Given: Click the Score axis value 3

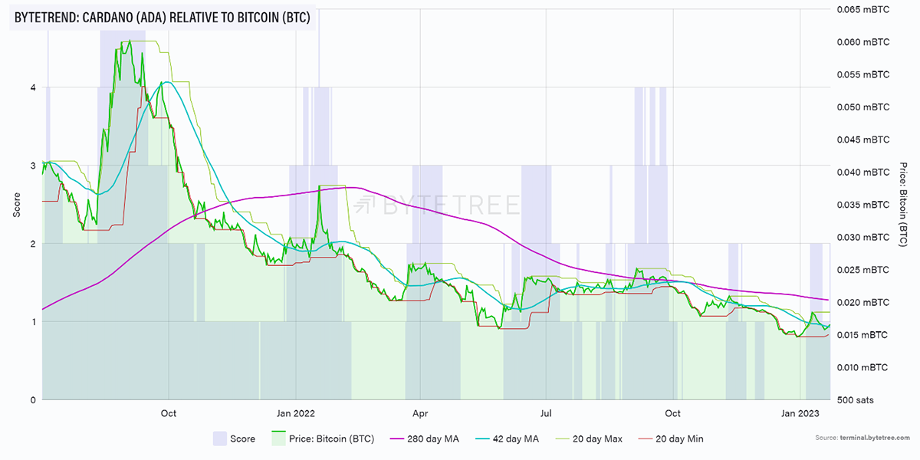Looking at the screenshot, I should coord(33,166).
